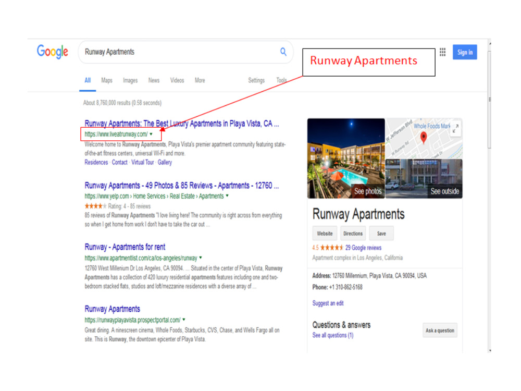Click the See outside street view thumbnail
Image resolution: width=521 pixels, height=391 pixels.
coord(424,178)
